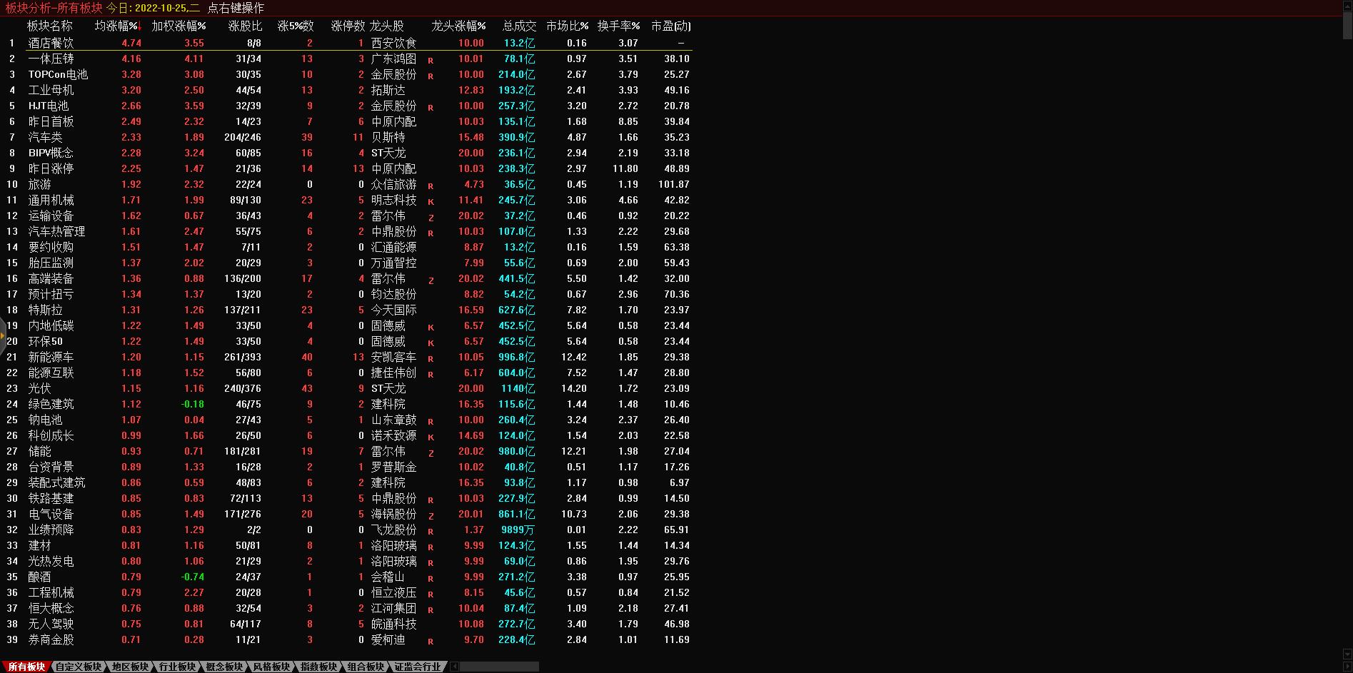Screen dimensions: 1353x673
Task: Click the R marker beside 广东鸿图
Action: coord(431,60)
